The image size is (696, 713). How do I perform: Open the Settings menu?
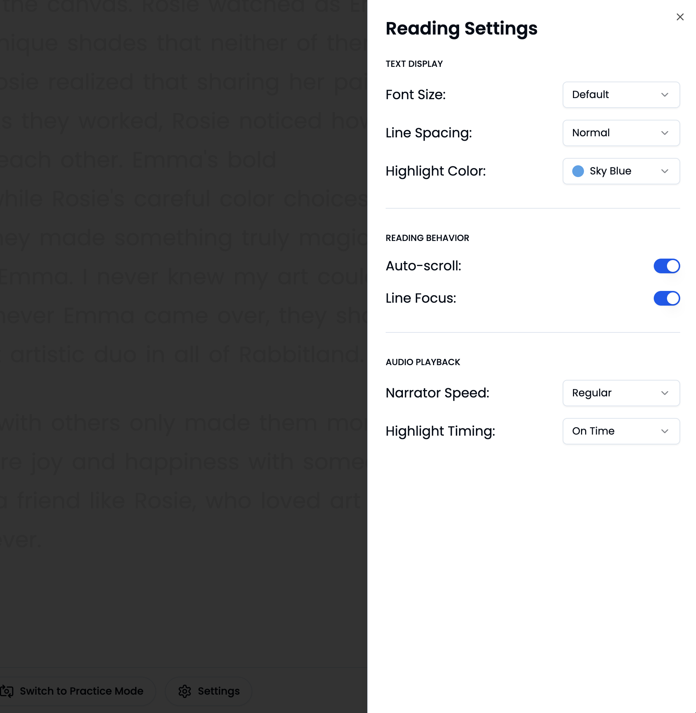[x=208, y=691]
